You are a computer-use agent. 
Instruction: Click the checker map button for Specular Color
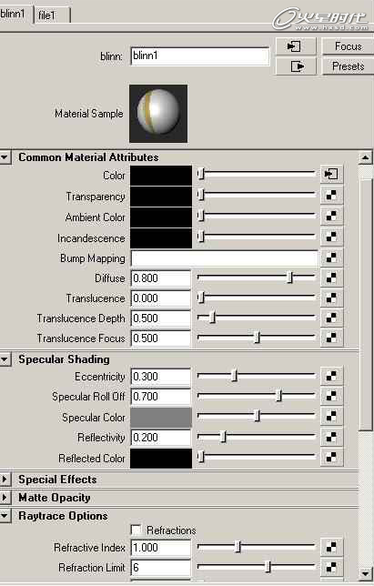click(331, 417)
